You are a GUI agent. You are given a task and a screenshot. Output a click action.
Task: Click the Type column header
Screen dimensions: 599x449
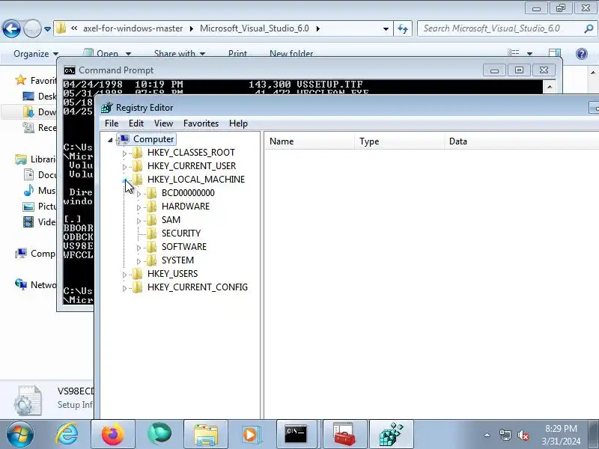point(399,141)
